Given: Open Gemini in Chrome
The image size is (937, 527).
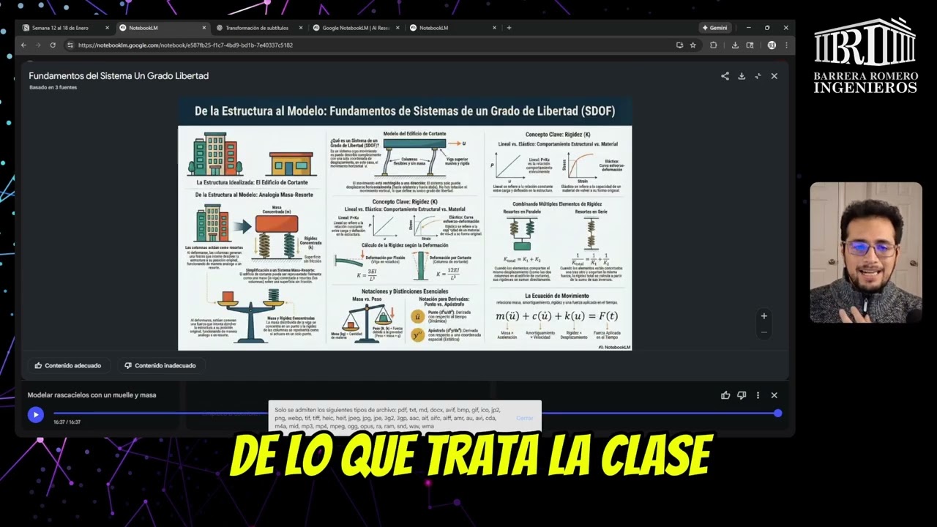Looking at the screenshot, I should pyautogui.click(x=714, y=28).
